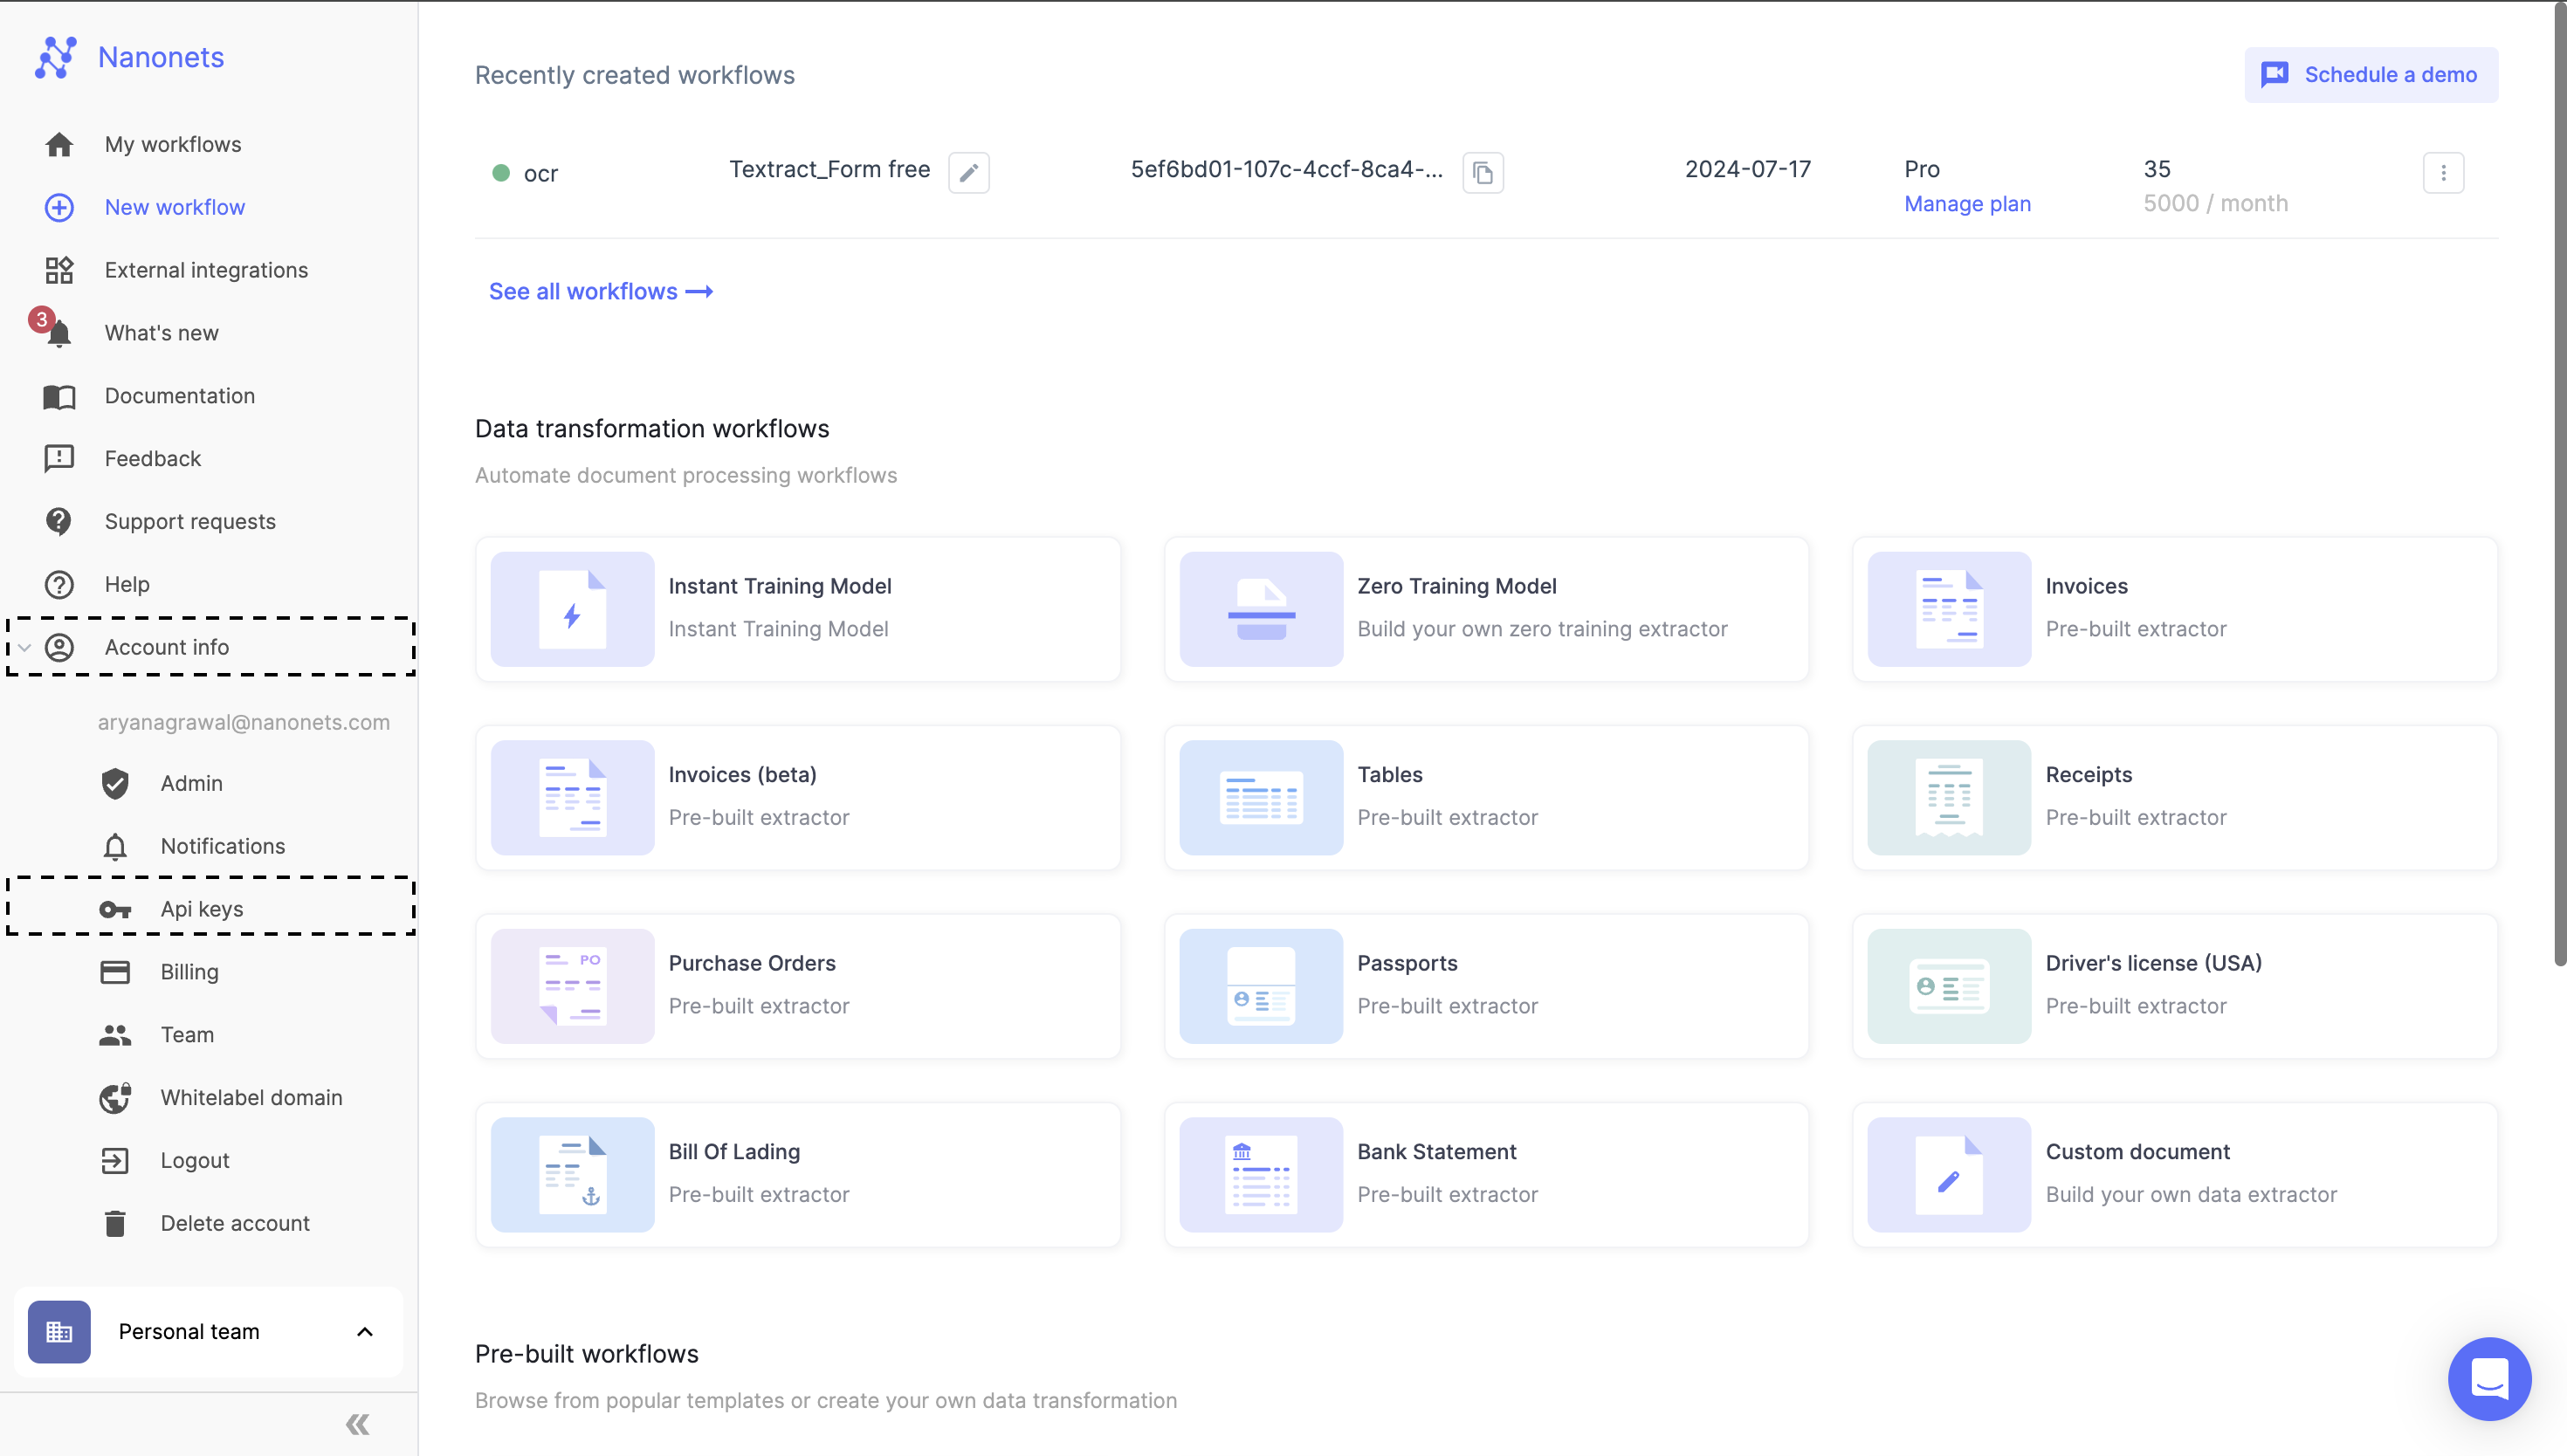Click the 5000 / month usage text
Viewport: 2567px width, 1456px height.
[2215, 204]
